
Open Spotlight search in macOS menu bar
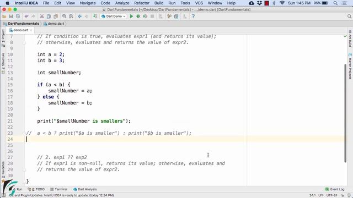[335, 3]
